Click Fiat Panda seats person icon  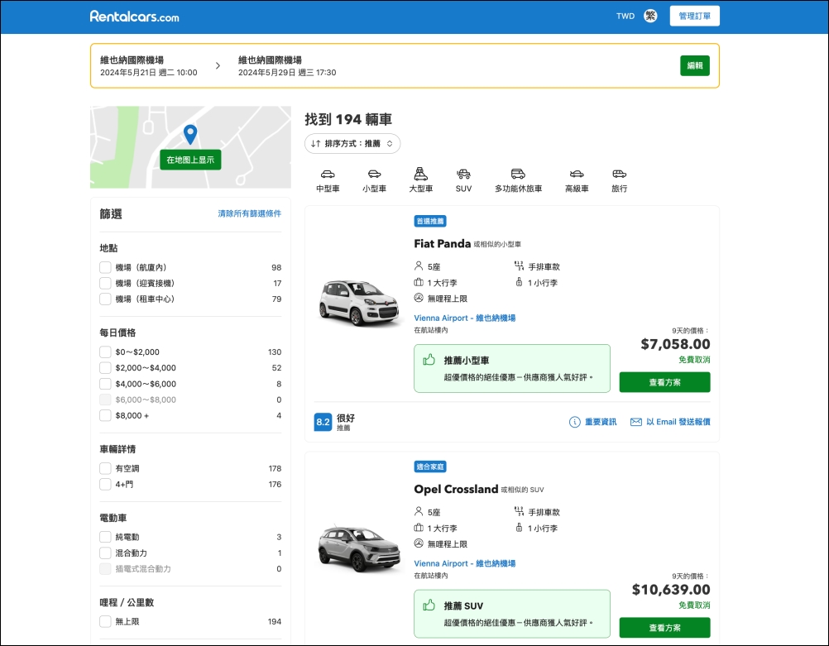[x=419, y=266]
